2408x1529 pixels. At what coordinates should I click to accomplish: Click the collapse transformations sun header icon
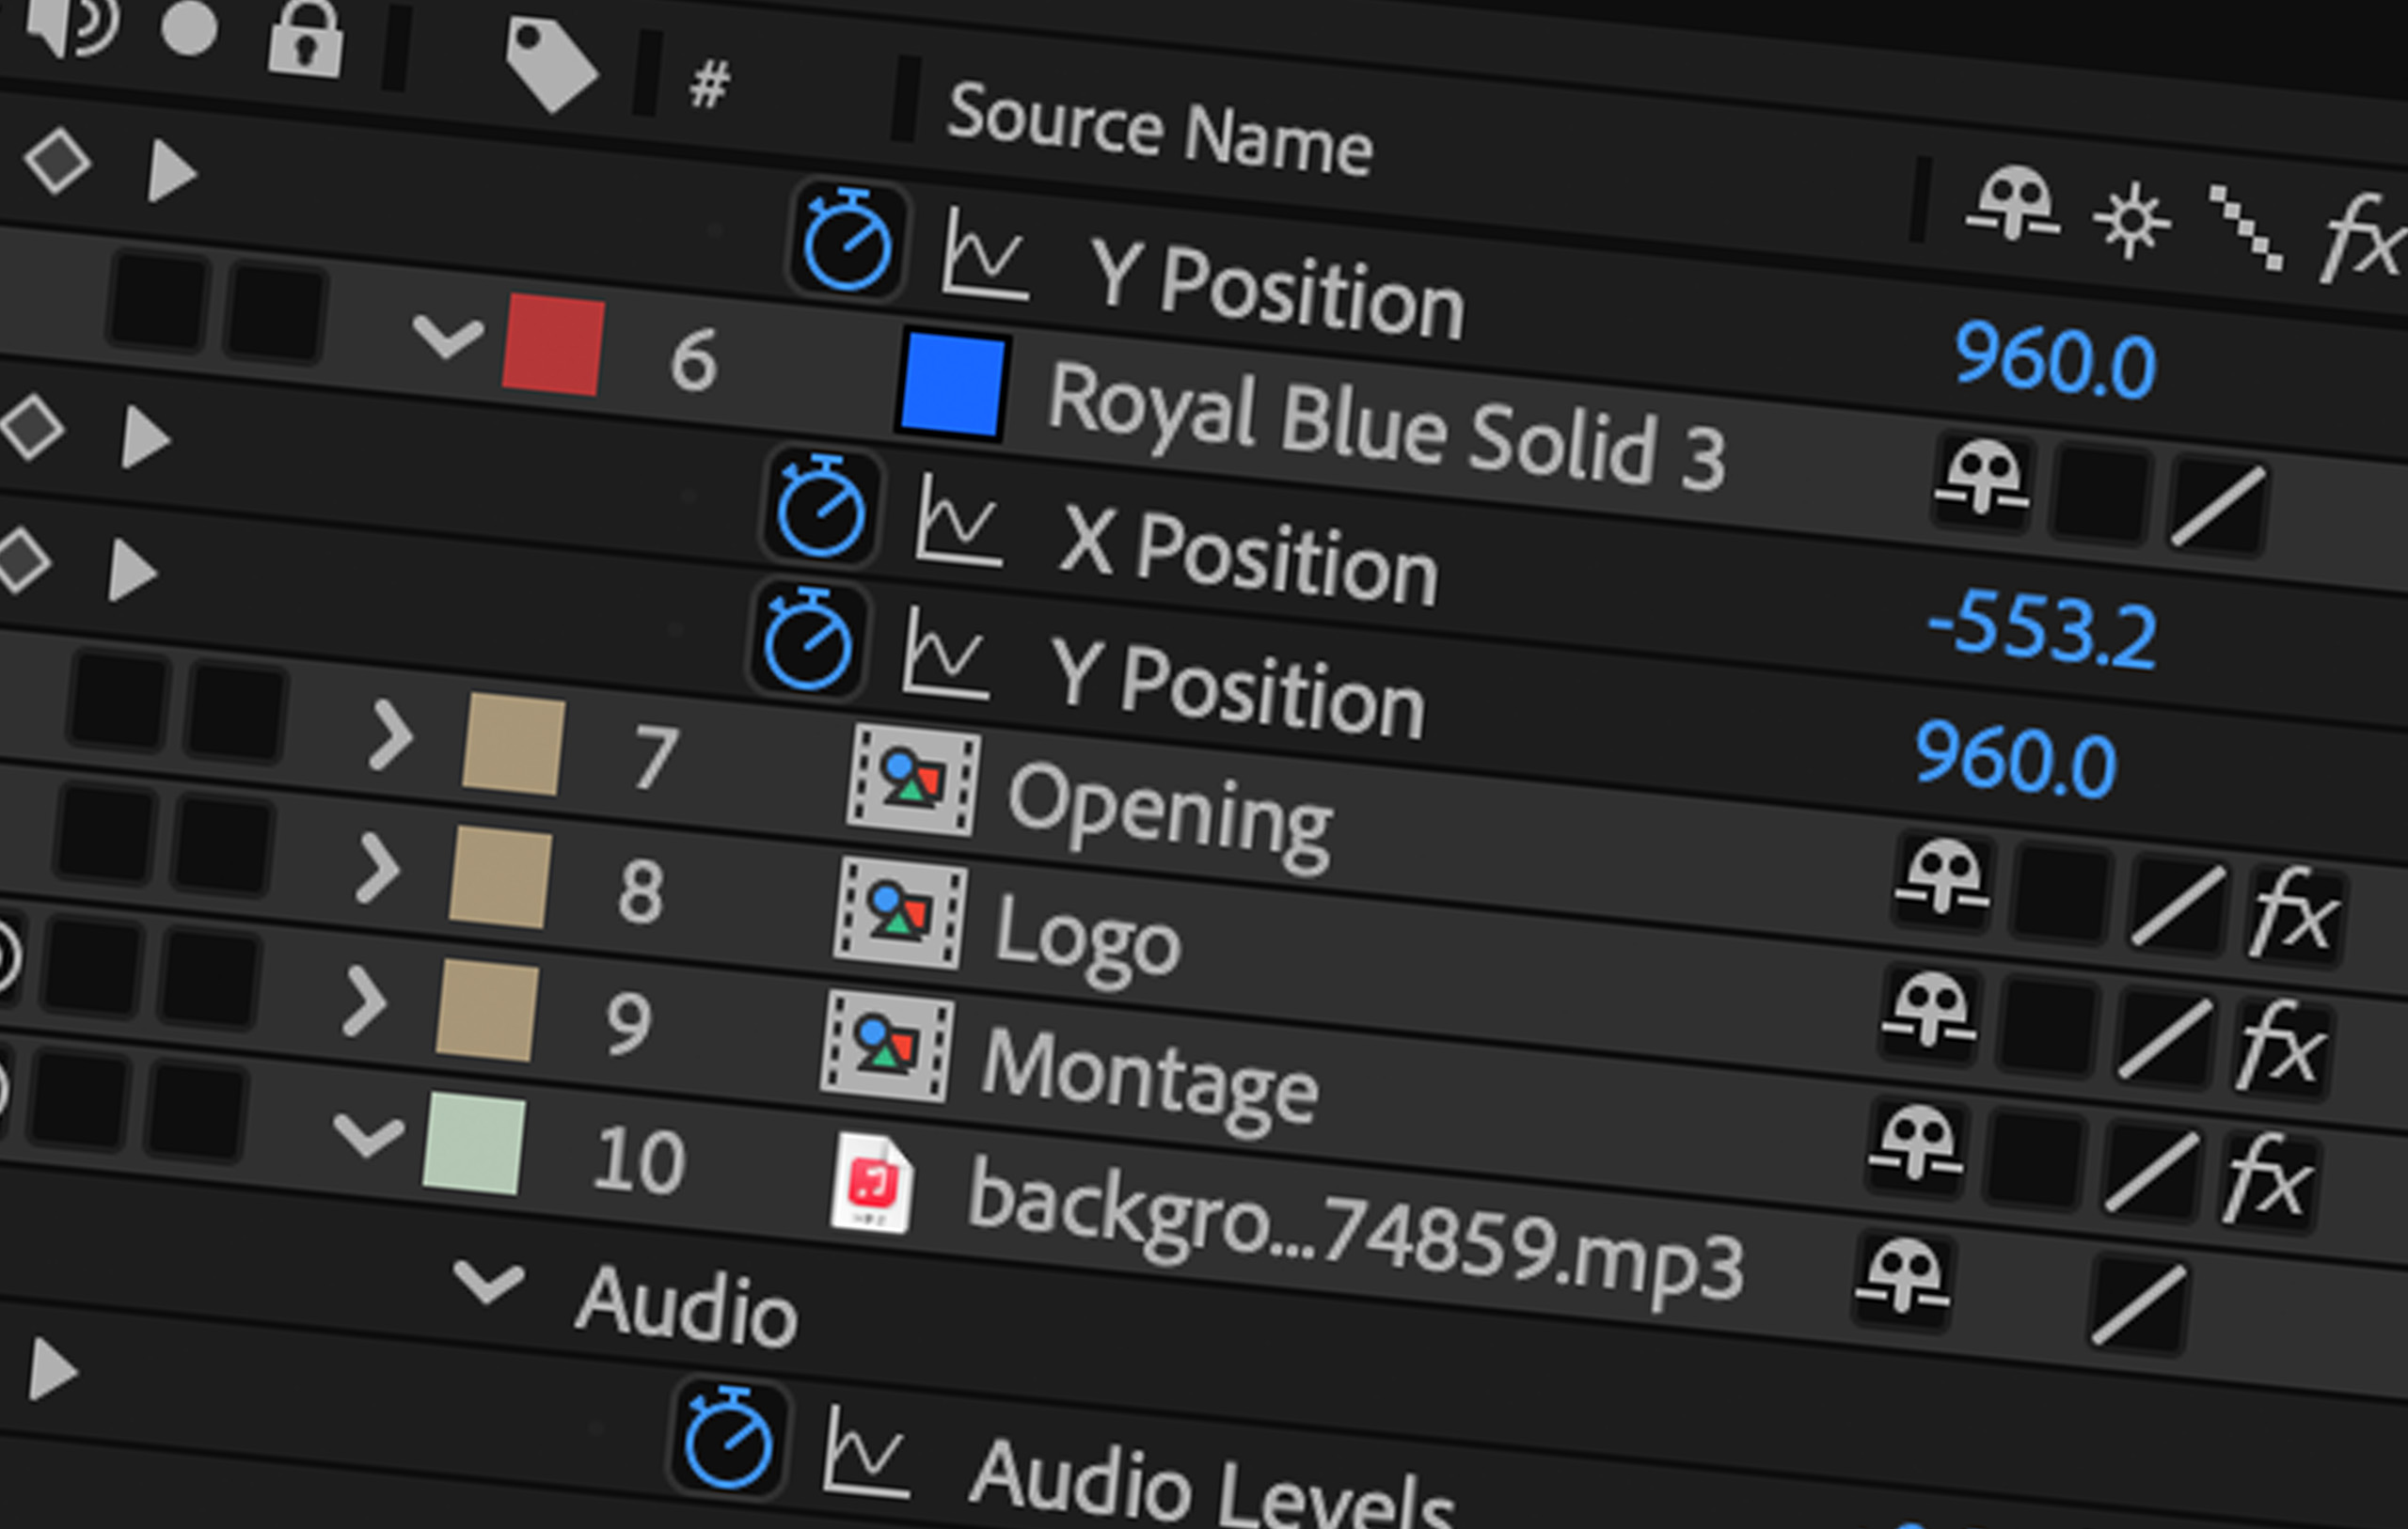(2131, 221)
